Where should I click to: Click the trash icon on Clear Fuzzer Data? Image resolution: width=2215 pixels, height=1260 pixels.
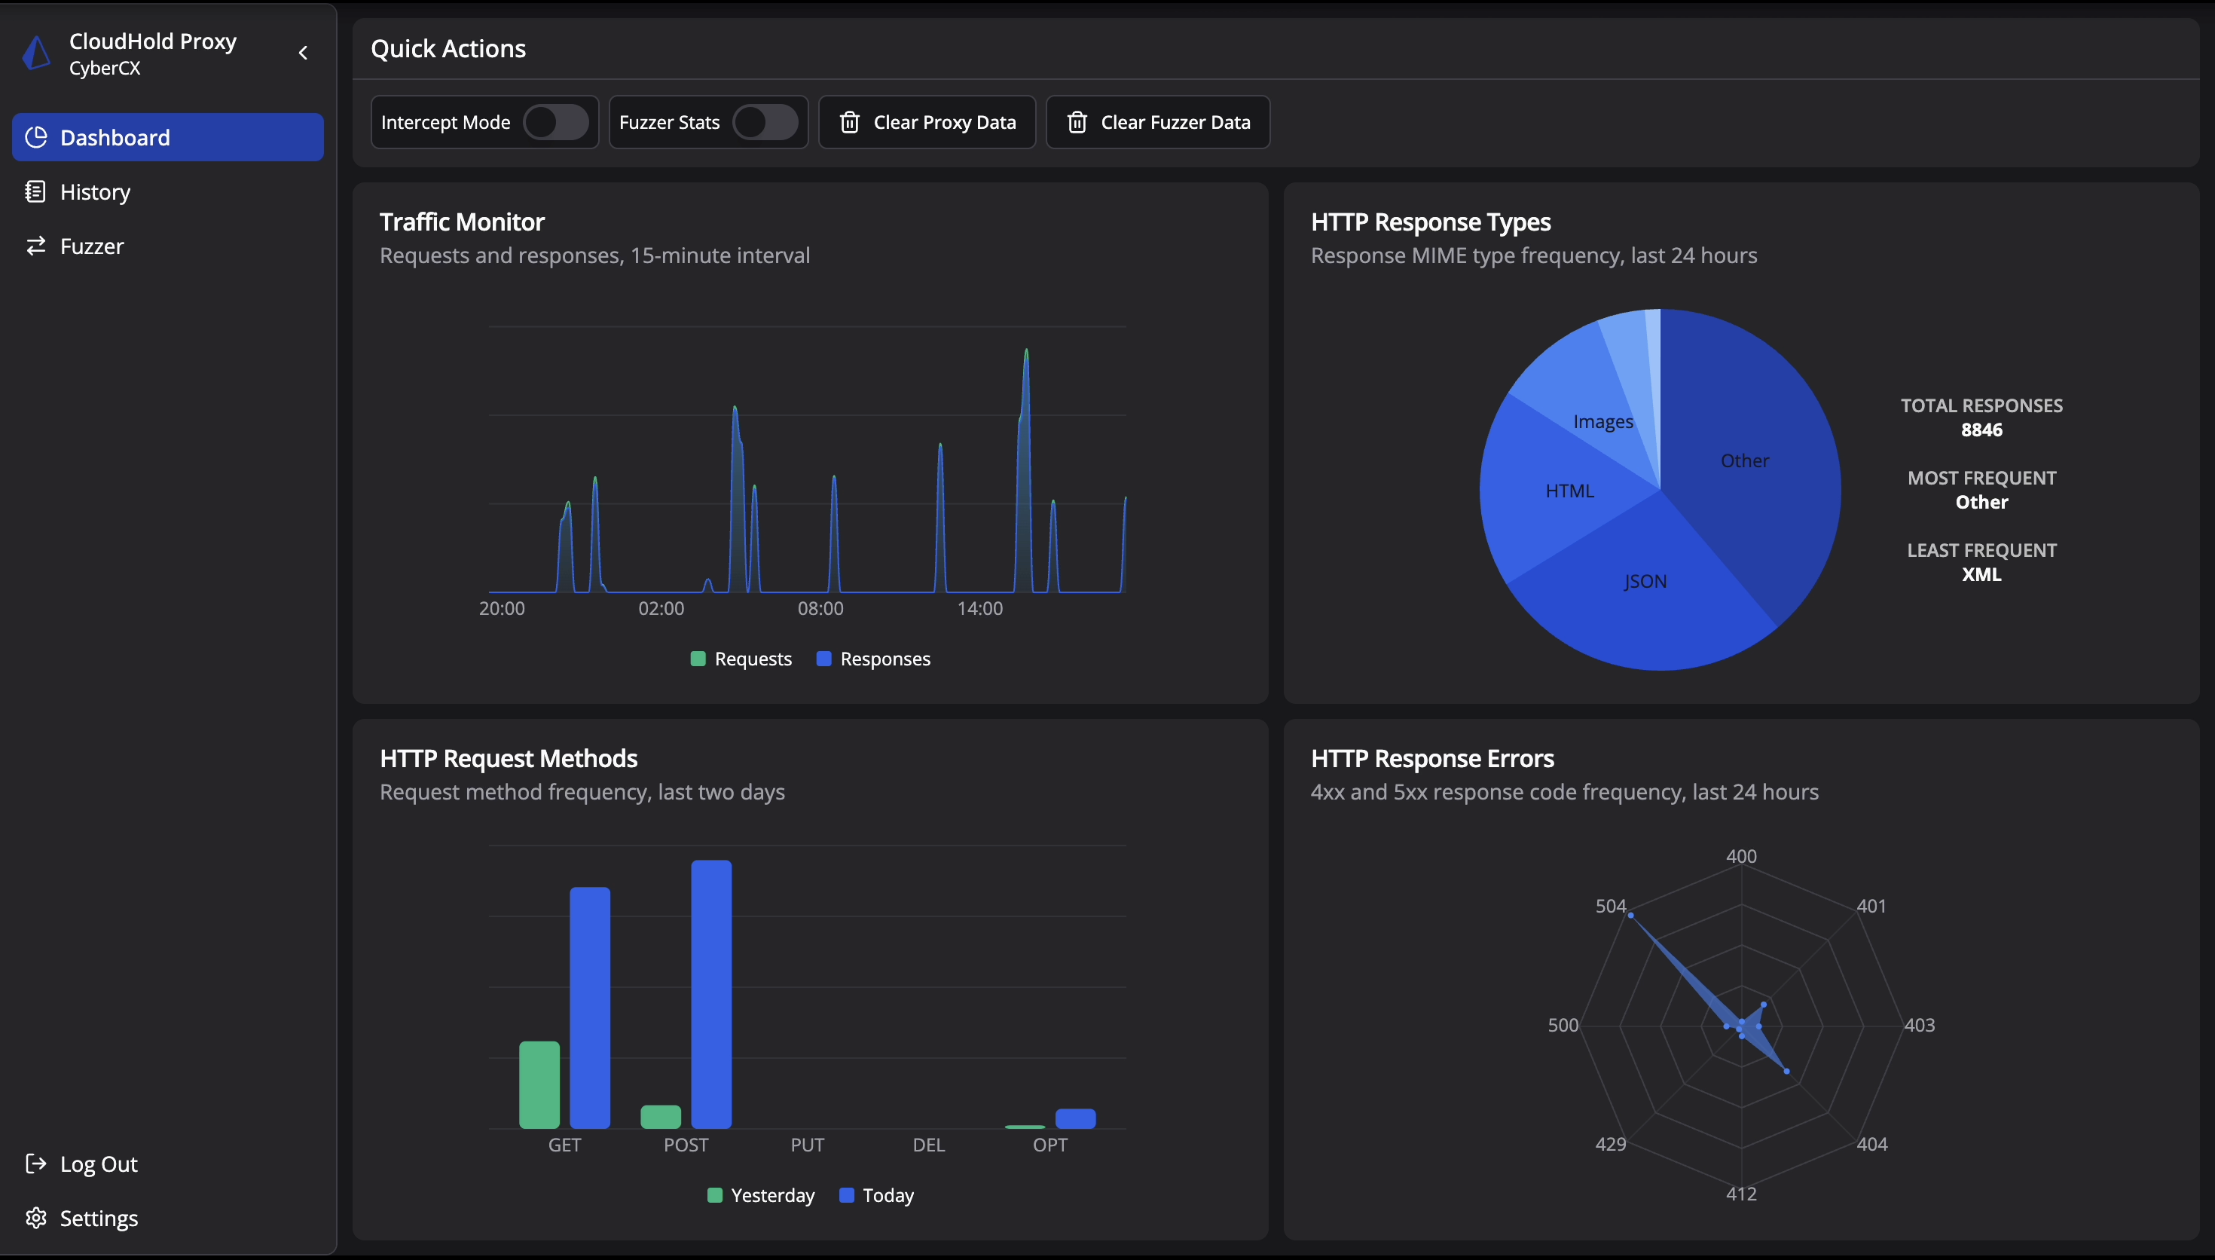click(1077, 122)
